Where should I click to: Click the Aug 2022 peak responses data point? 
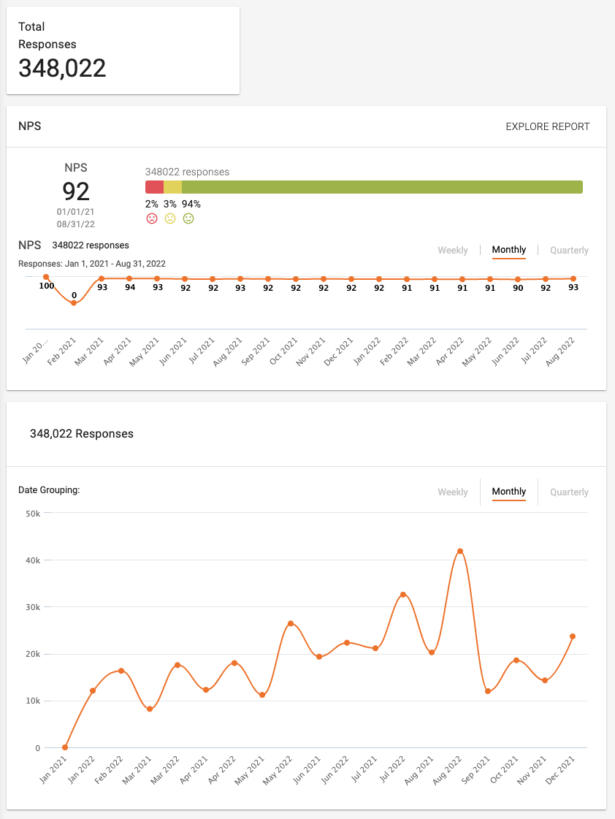[459, 551]
